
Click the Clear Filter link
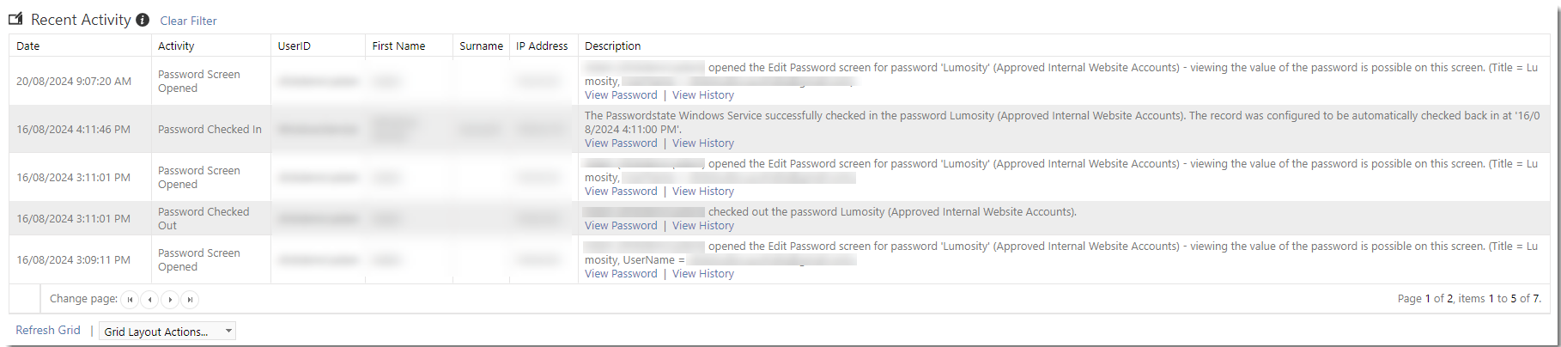click(x=188, y=21)
